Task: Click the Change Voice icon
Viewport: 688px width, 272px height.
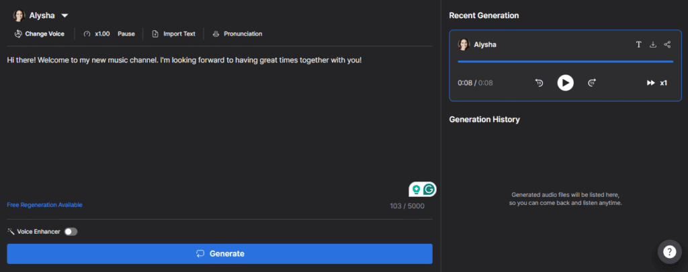Action: [x=18, y=33]
